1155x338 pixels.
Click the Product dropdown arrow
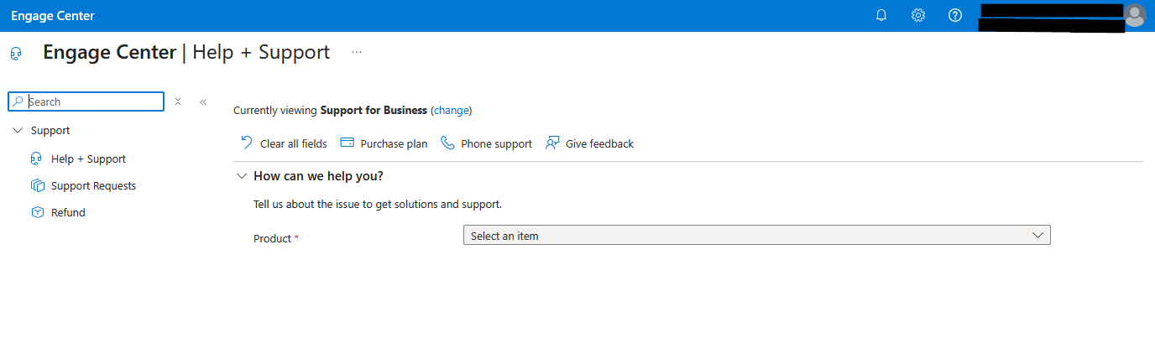1037,236
